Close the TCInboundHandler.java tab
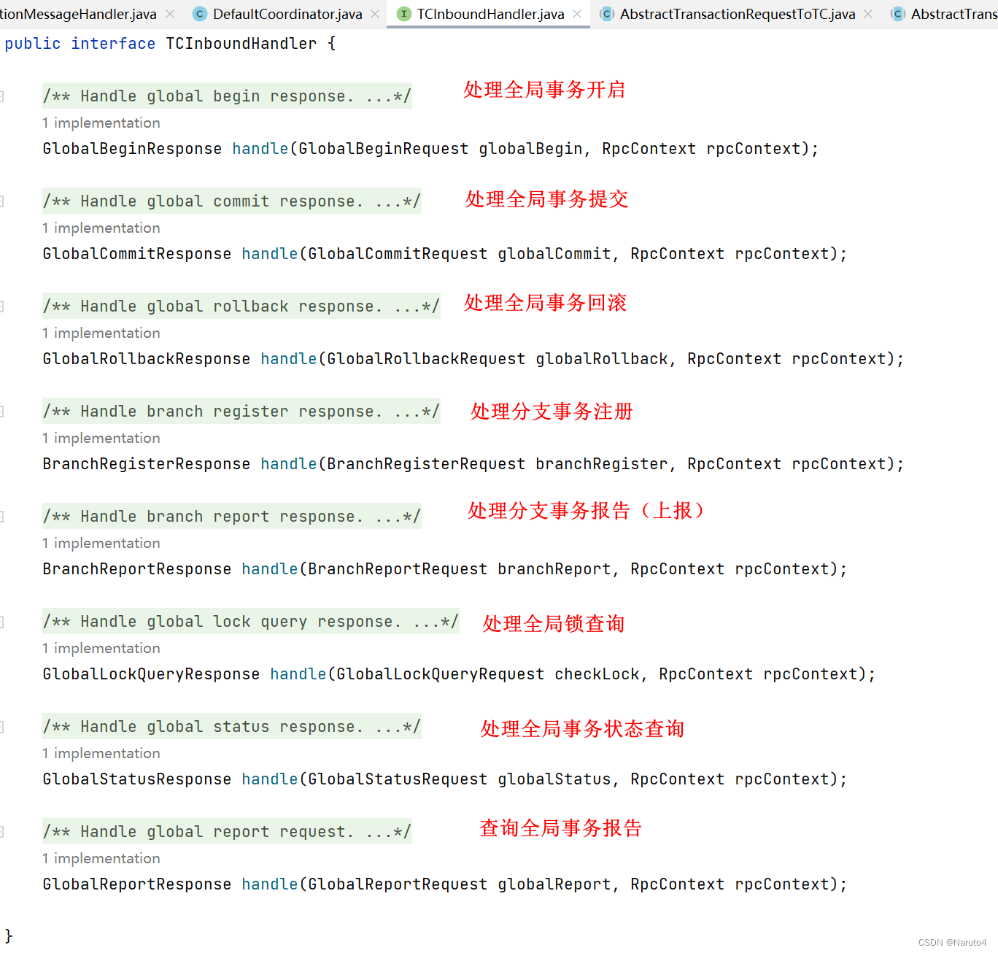998x953 pixels. tap(577, 14)
